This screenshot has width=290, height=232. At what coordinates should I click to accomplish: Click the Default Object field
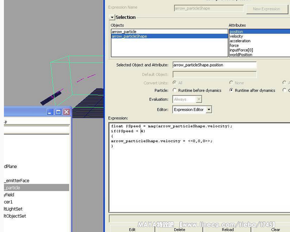[215, 74]
